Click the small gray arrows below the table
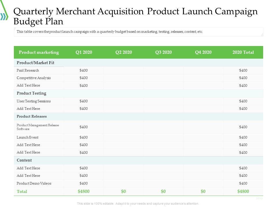Image resolution: width=277 pixels, height=207 pixels. pos(259,198)
